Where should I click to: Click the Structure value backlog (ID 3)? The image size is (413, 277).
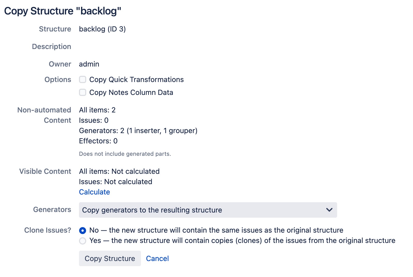click(102, 29)
